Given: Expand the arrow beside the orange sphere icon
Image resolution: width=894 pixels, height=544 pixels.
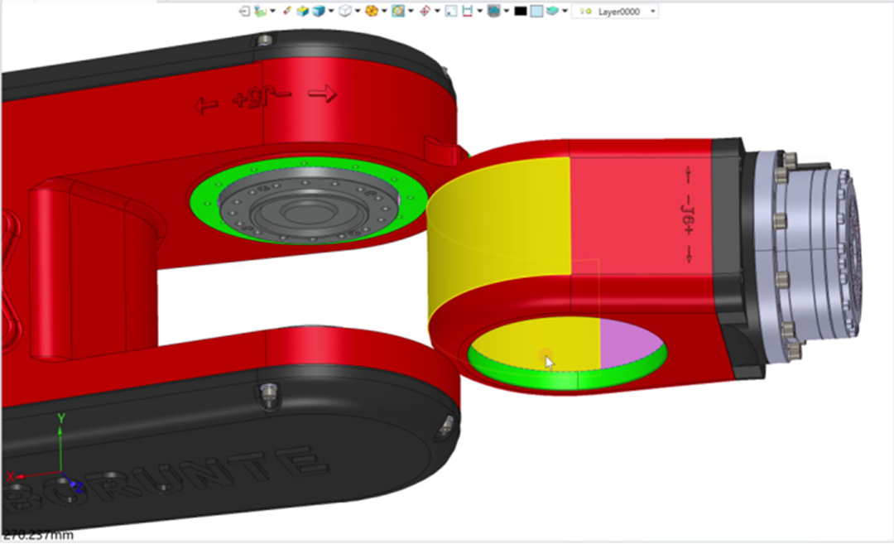Looking at the screenshot, I should click(x=384, y=12).
